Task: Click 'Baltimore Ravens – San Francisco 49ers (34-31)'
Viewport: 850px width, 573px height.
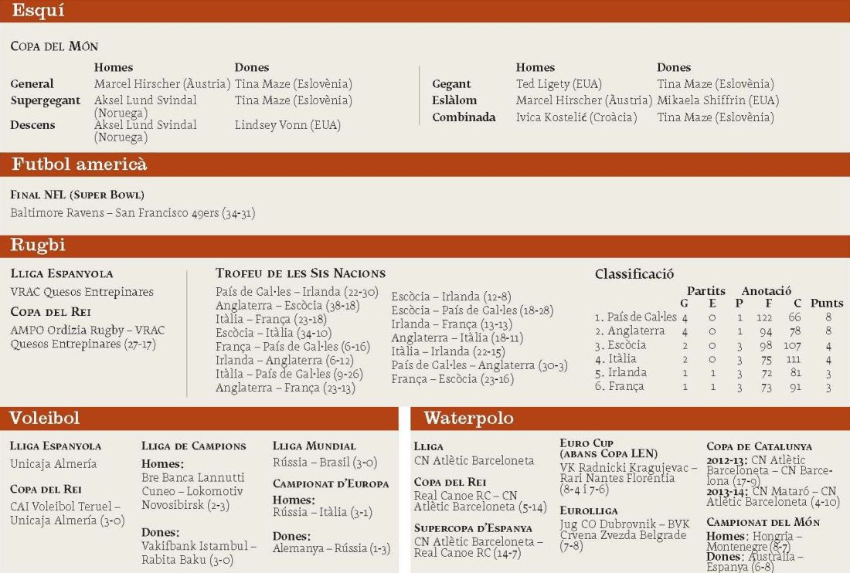Action: click(x=133, y=213)
